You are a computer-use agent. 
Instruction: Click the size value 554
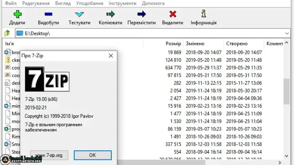(177, 152)
